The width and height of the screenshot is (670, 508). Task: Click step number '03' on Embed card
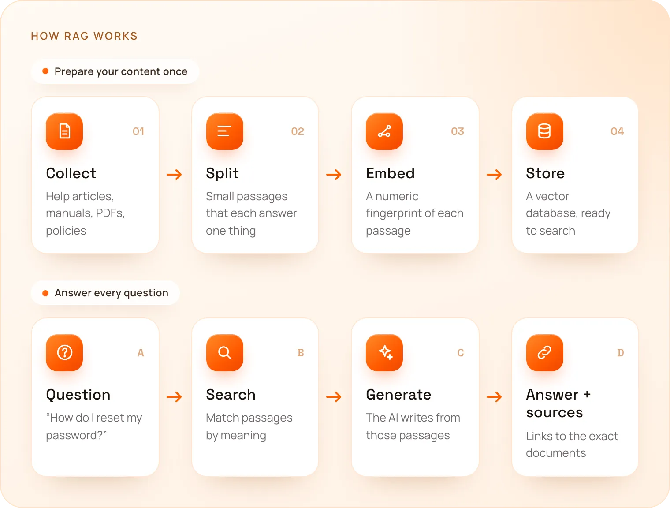[458, 131]
